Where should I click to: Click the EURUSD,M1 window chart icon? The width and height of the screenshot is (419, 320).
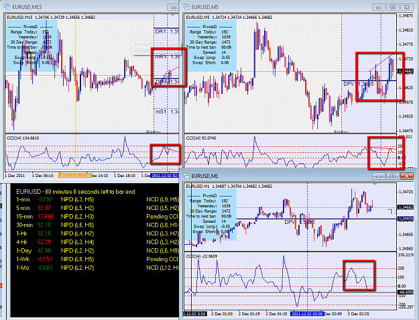point(186,176)
